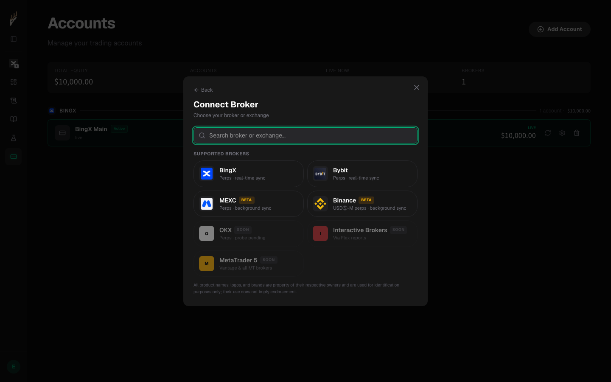
Task: Open the accounts card sidebar icon
Action: (14, 157)
